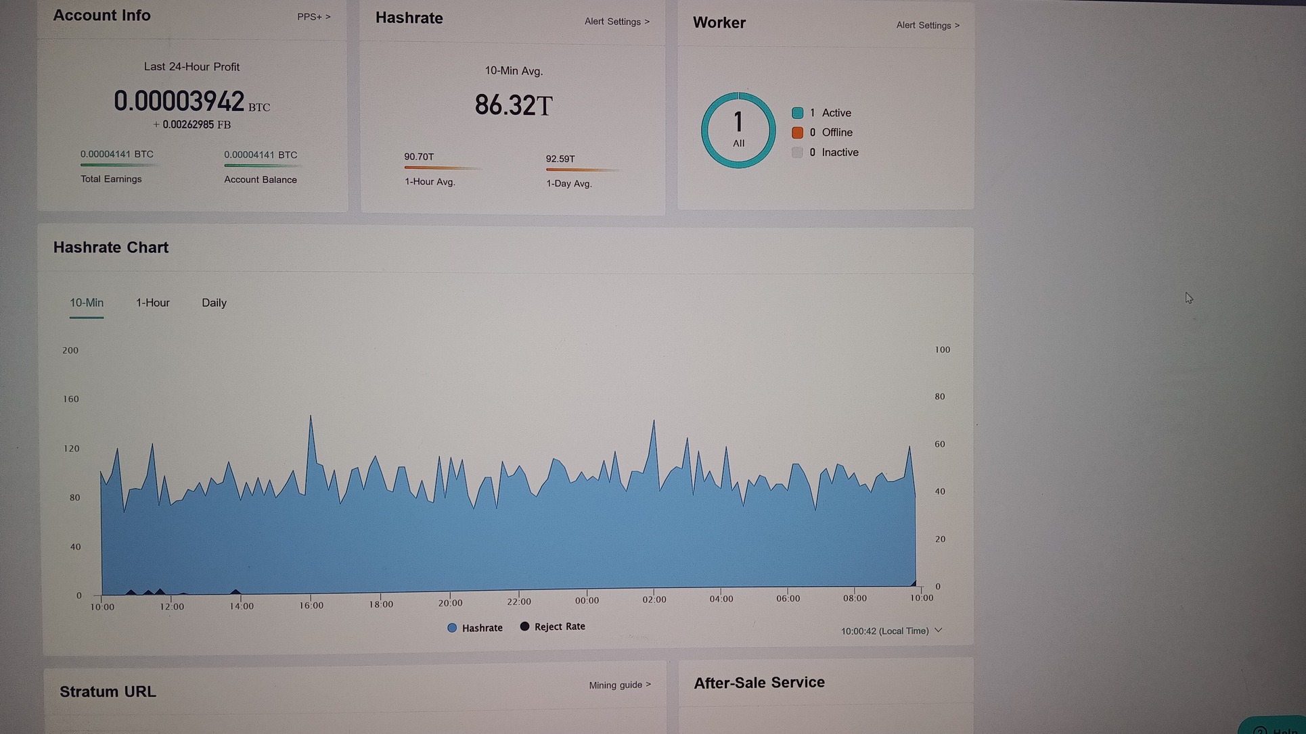
Task: Expand the Local Time dropdown
Action: [884, 631]
